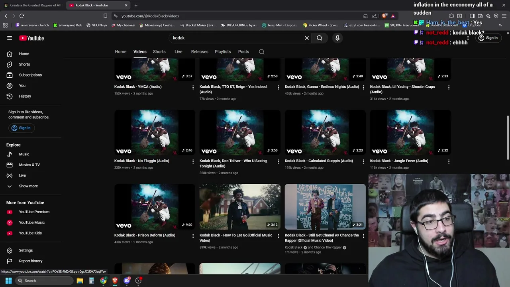The width and height of the screenshot is (510, 287).
Task: Open options menu for No Flaggin (Audio)
Action: tap(193, 161)
